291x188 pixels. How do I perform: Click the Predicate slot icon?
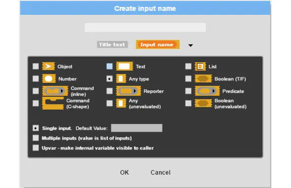(x=207, y=91)
